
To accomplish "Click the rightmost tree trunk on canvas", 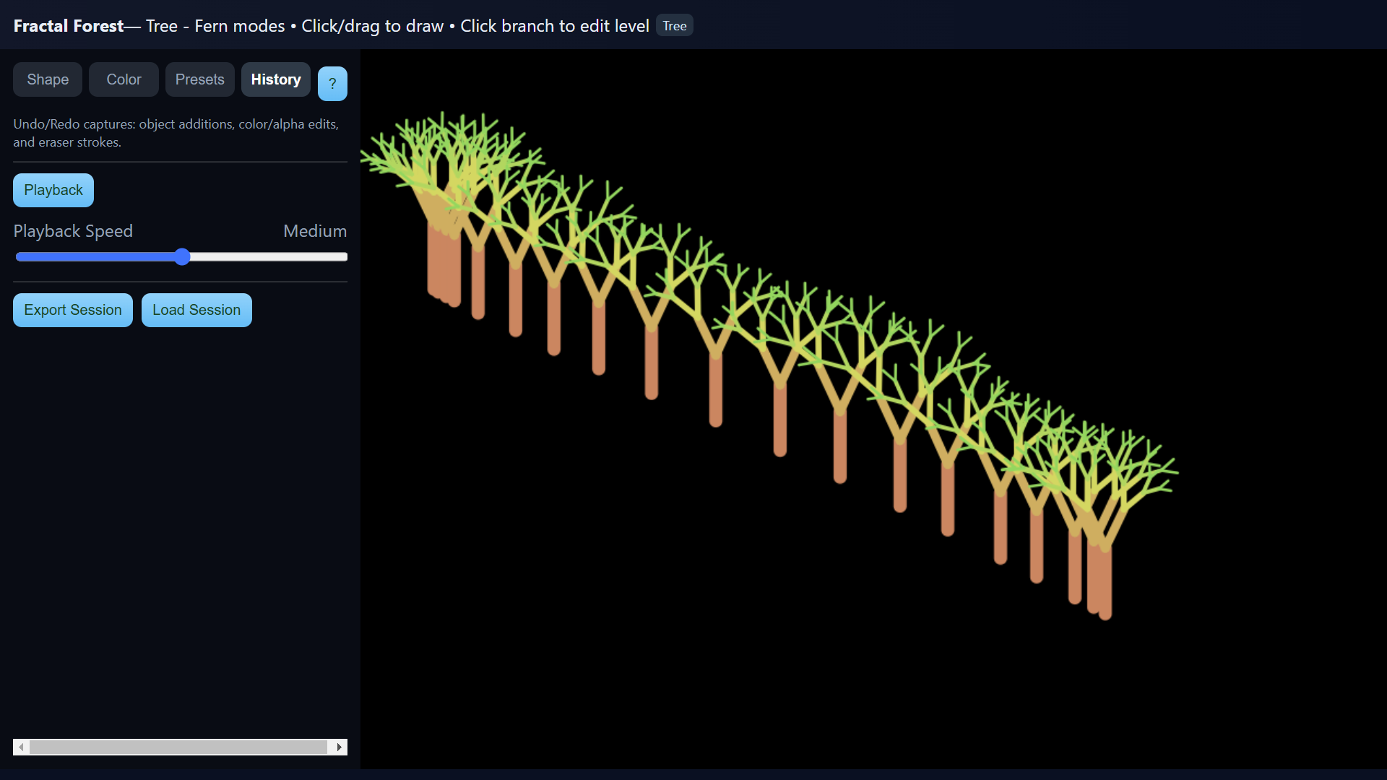I will (x=1105, y=585).
